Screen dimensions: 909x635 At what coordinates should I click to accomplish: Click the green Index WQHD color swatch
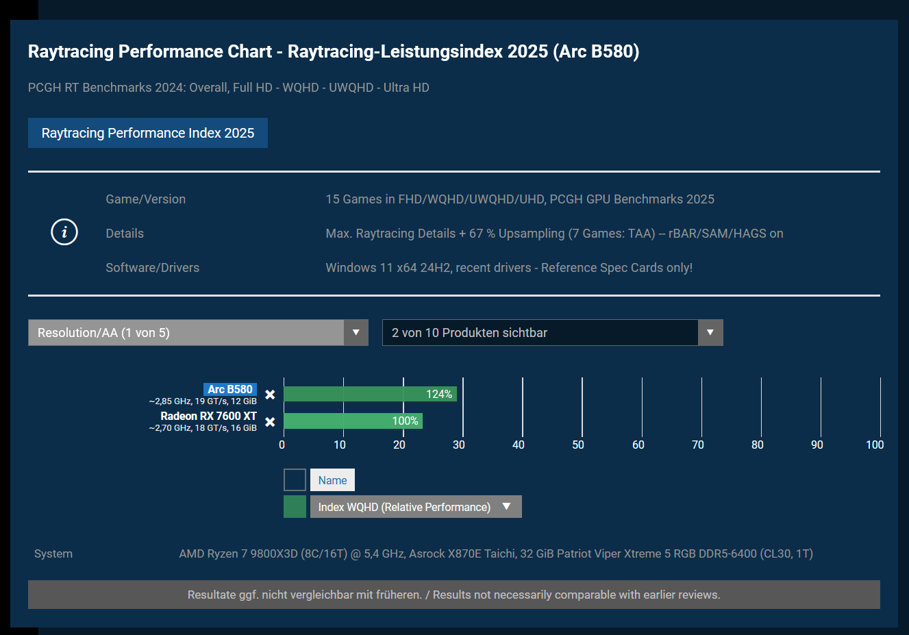tap(295, 506)
